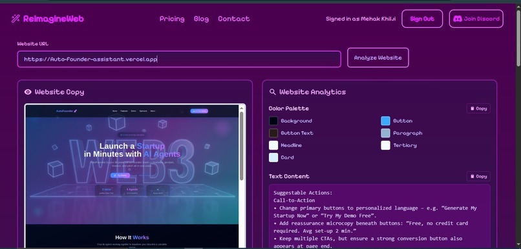Click the magnifier icon beside Website Analytics
Image resolution: width=521 pixels, height=249 pixels.
pos(273,92)
